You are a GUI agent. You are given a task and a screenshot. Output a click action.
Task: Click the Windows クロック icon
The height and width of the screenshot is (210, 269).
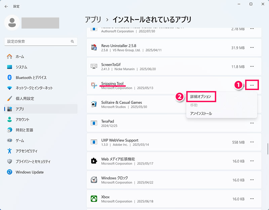94,180
